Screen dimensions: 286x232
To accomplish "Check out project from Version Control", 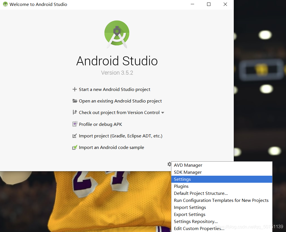I will pos(119,112).
